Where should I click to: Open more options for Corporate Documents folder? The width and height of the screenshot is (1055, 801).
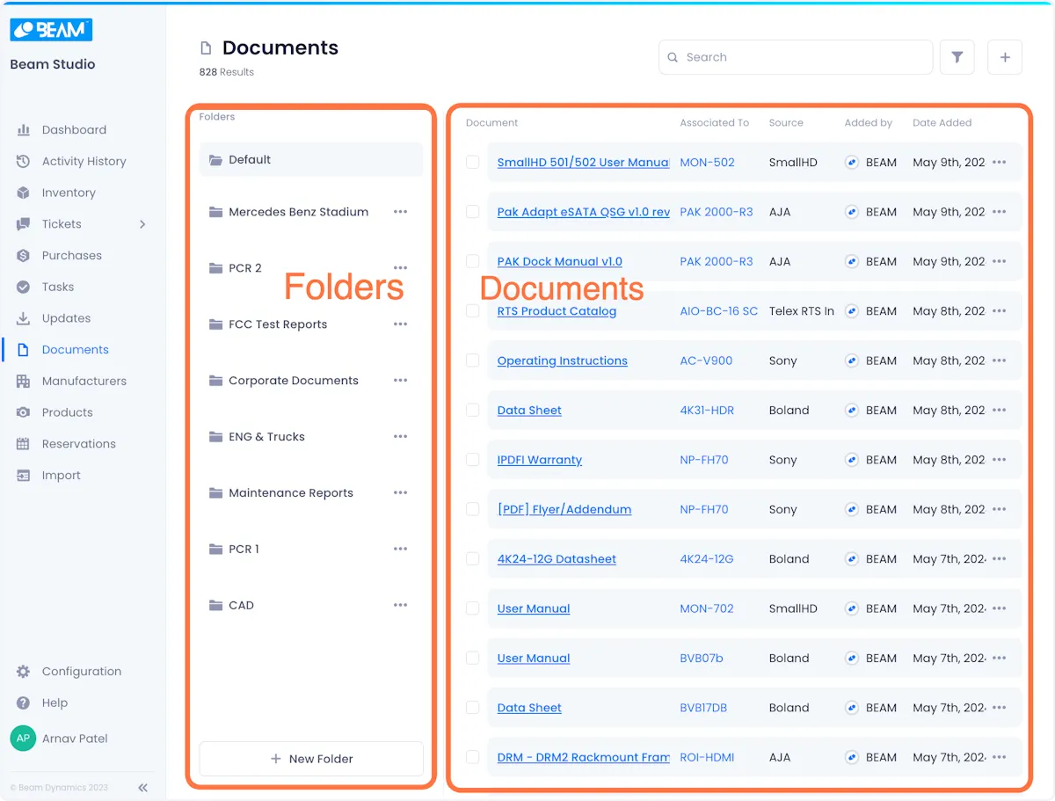[401, 381]
